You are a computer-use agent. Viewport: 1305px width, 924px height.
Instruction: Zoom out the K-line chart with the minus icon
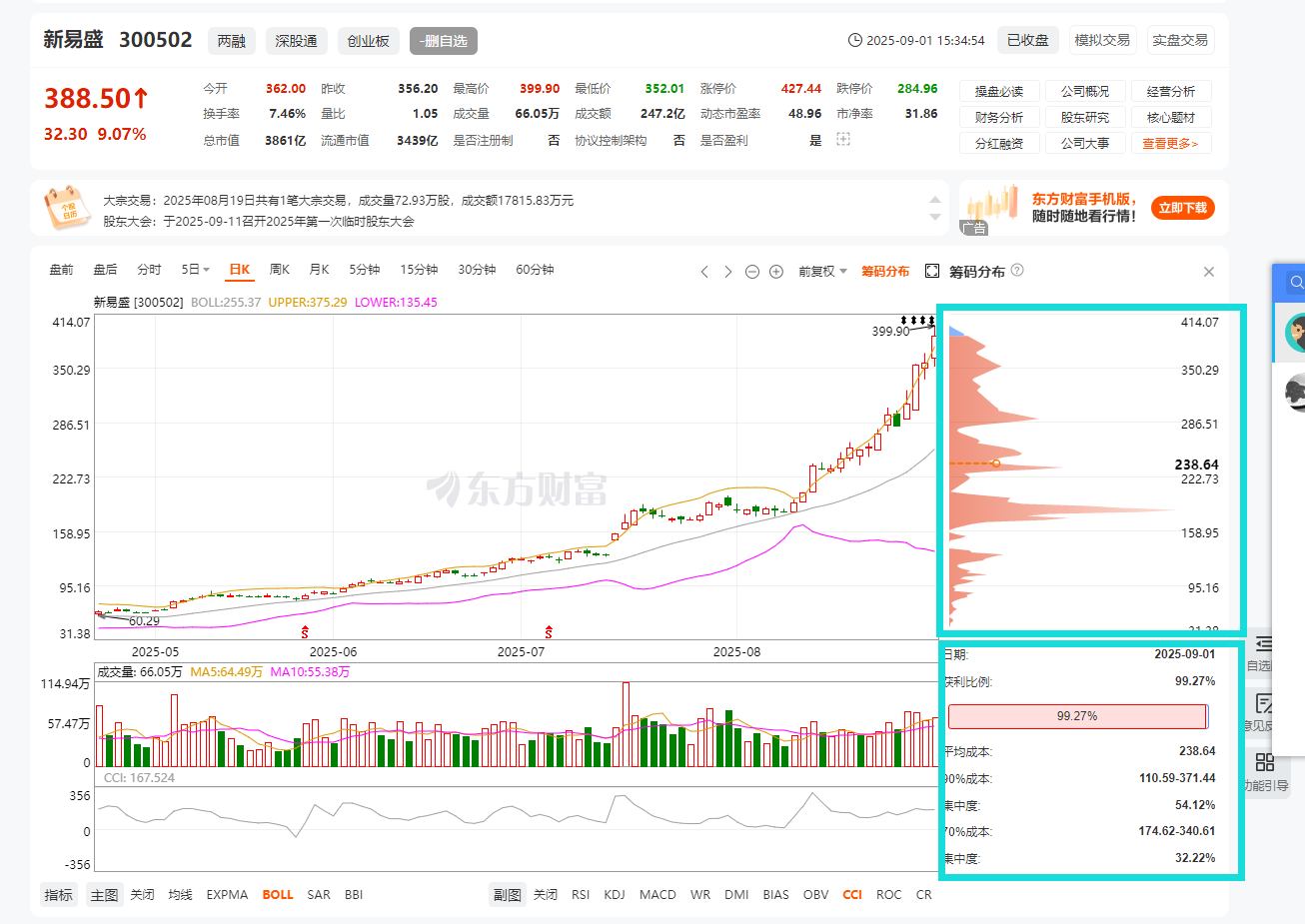[x=752, y=272]
